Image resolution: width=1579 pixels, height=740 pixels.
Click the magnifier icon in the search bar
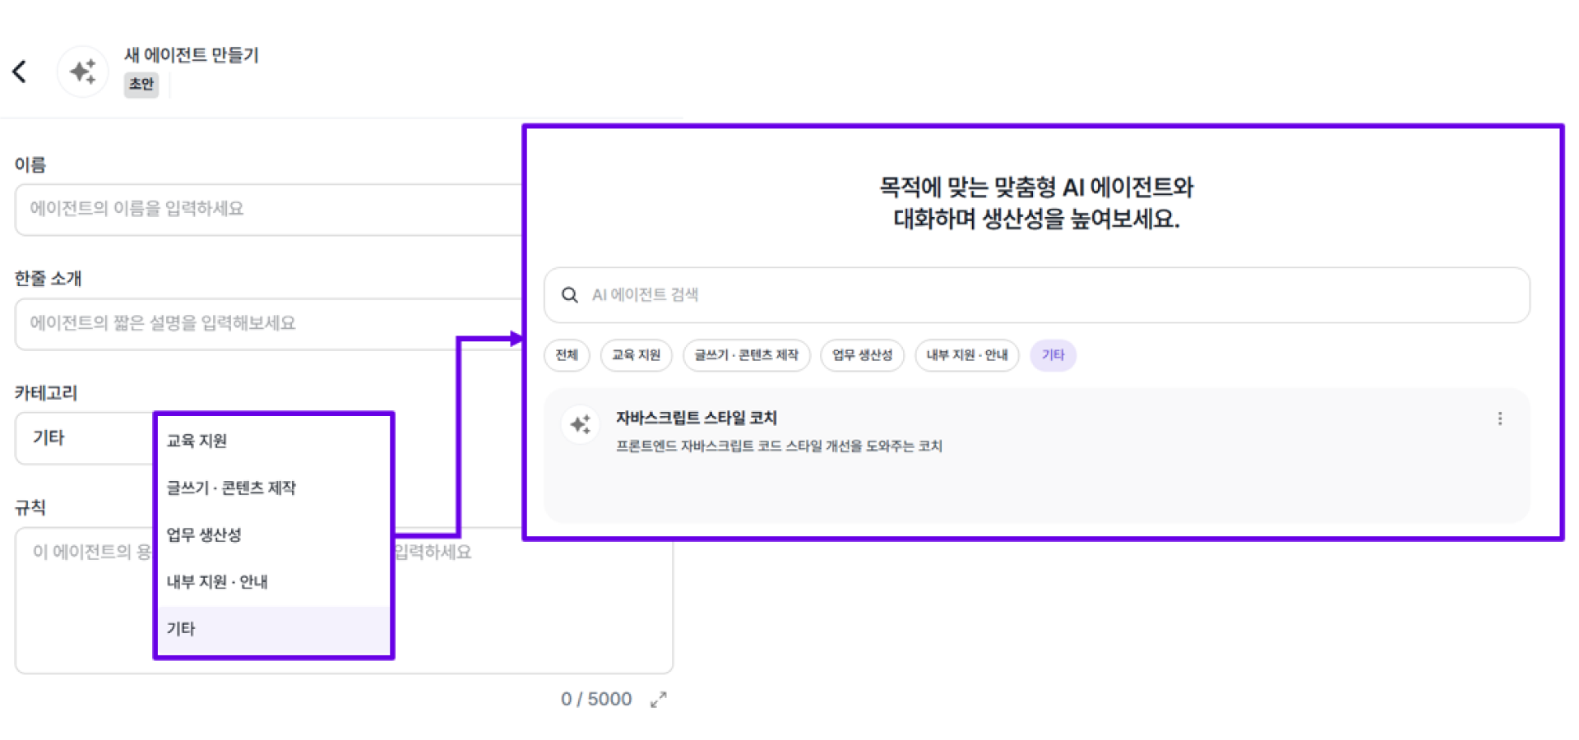click(570, 294)
